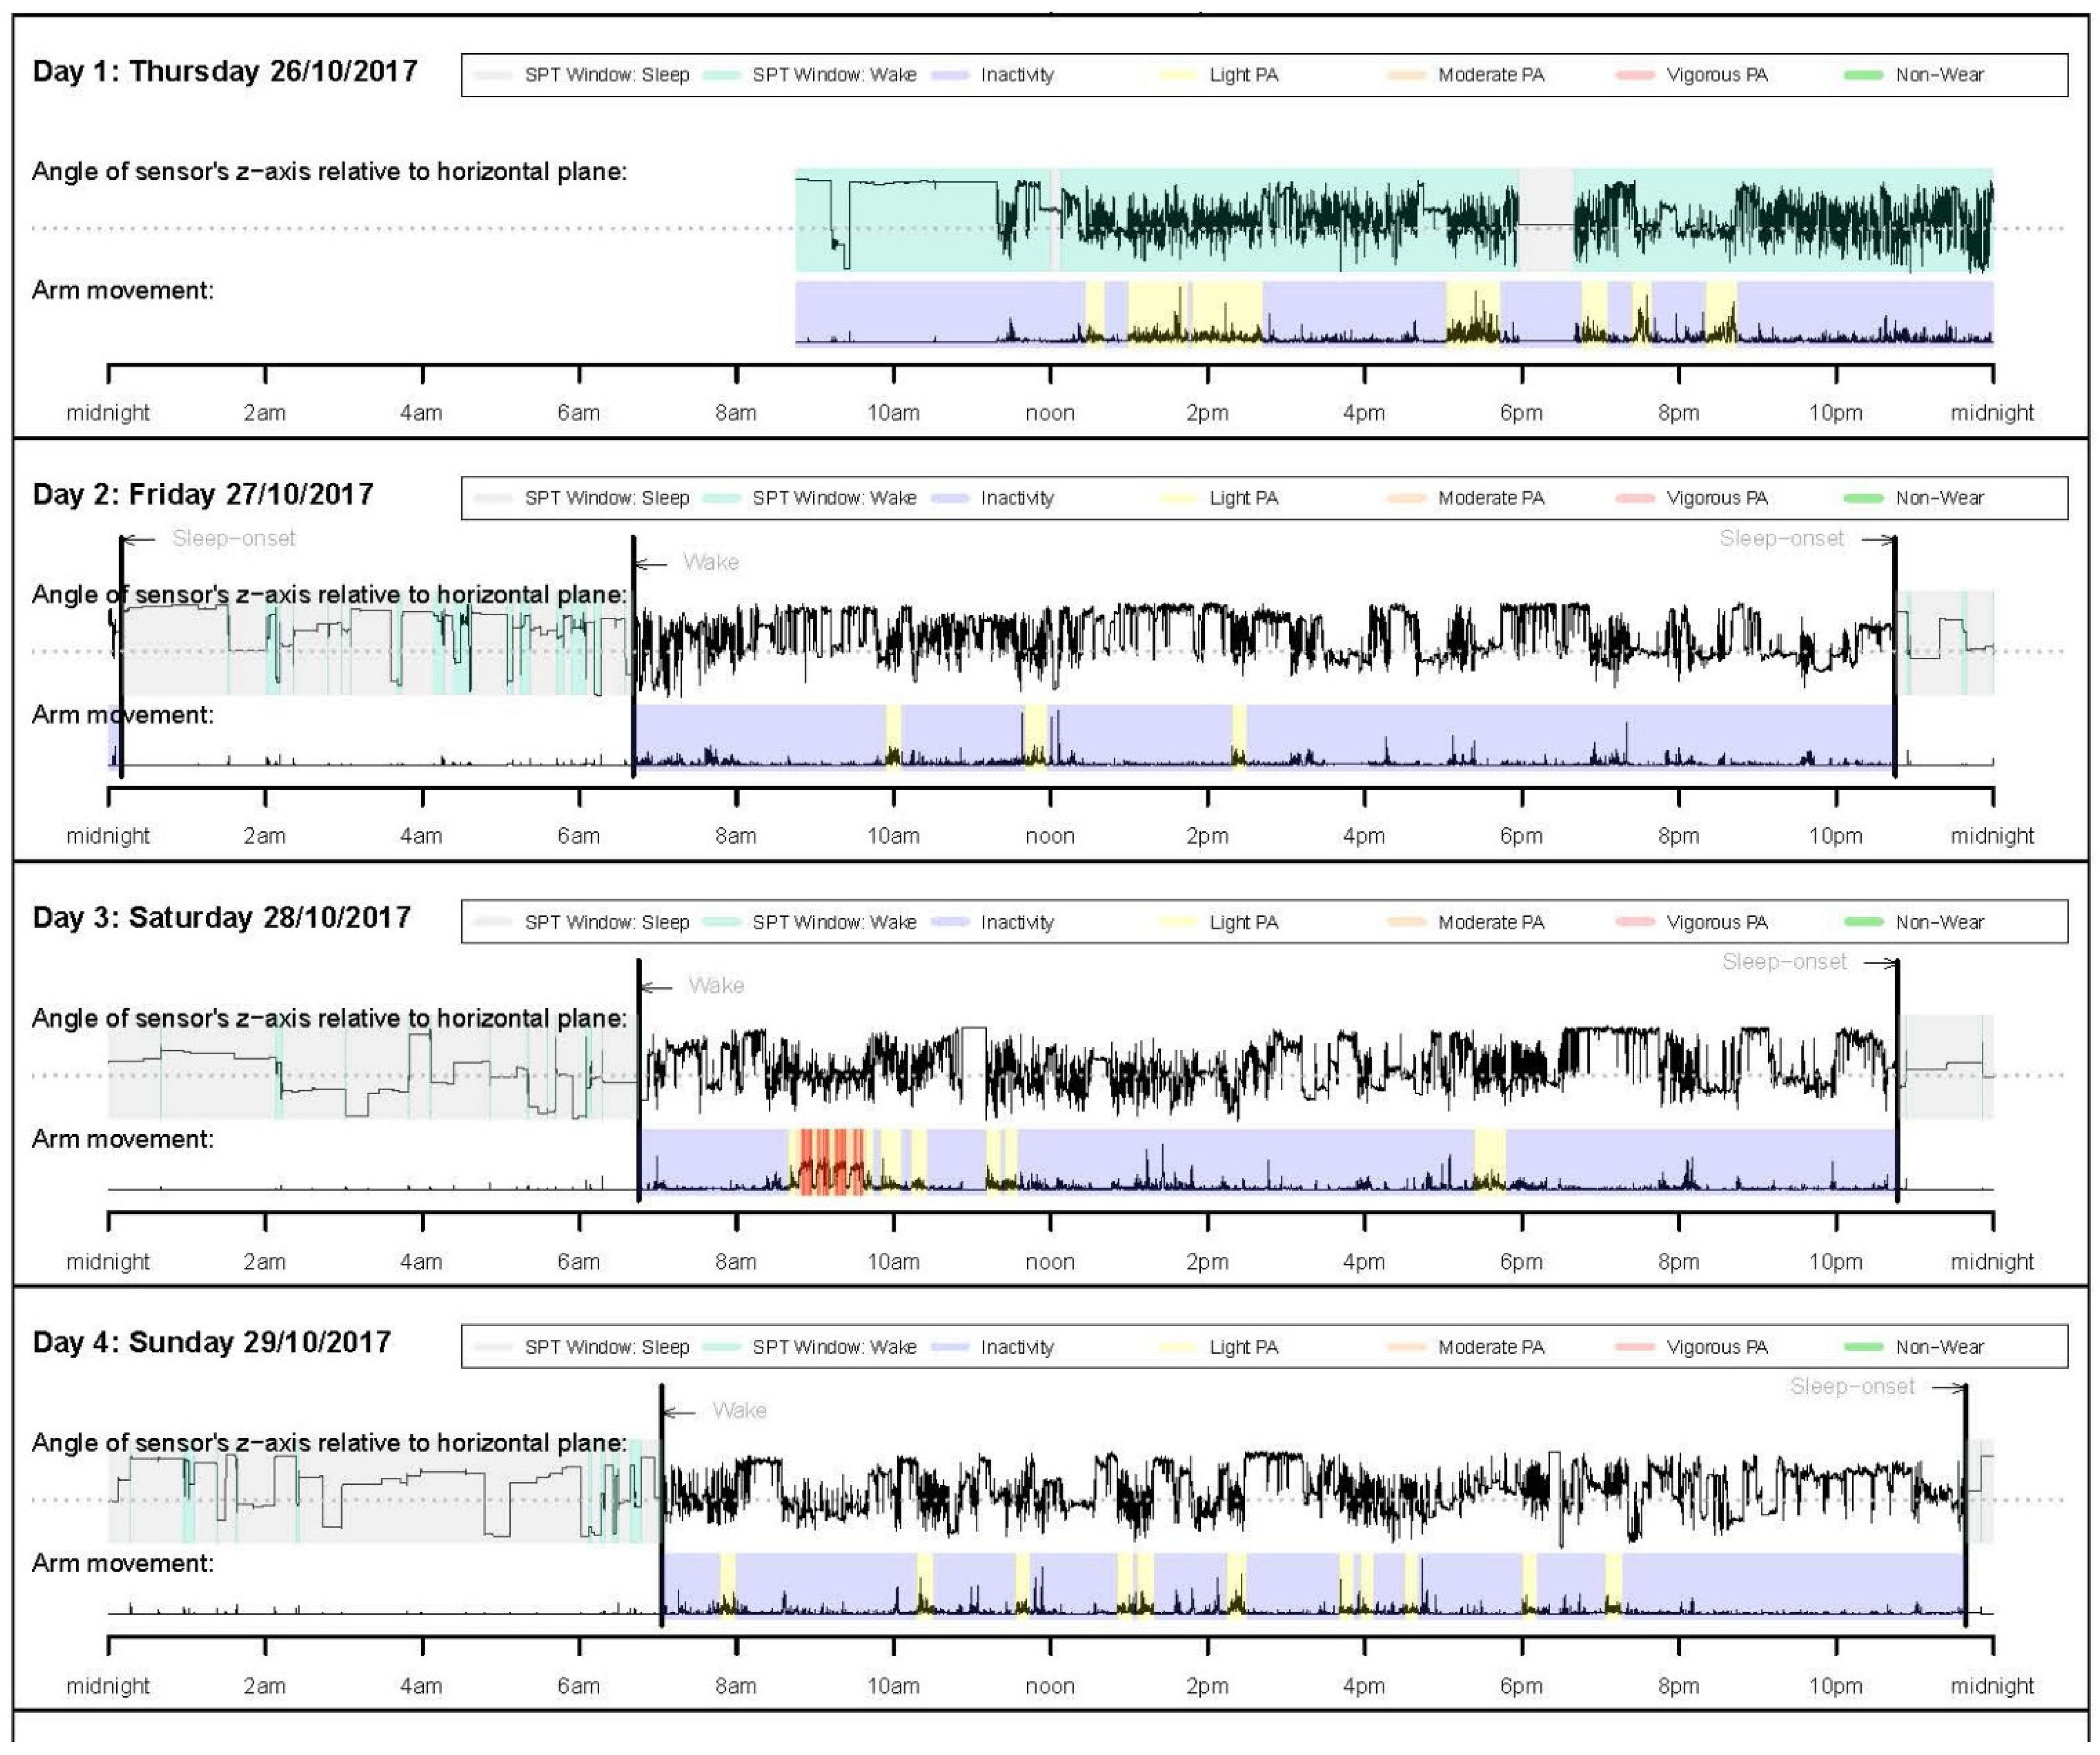Click the Day 3 Wake marker label

pos(716,985)
